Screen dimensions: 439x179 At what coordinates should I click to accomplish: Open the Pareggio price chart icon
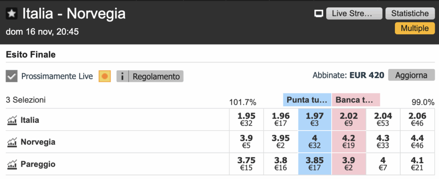pos(12,164)
